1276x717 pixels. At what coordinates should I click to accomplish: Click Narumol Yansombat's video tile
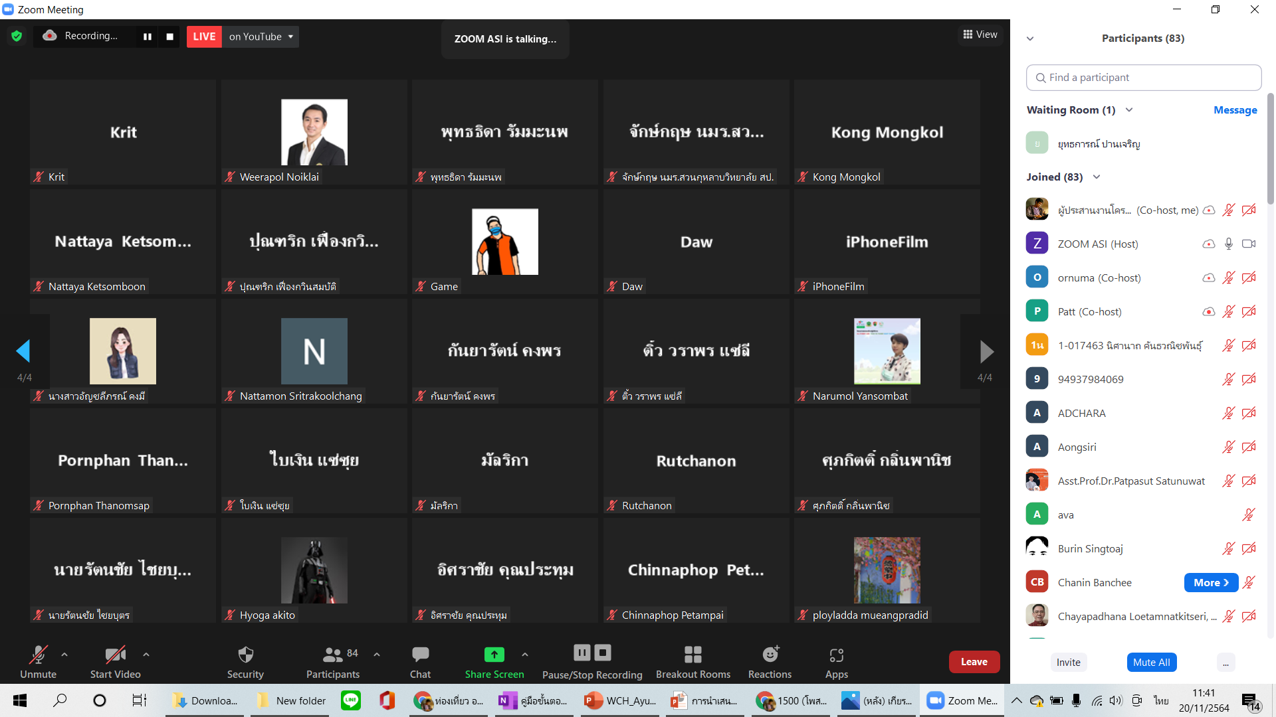(x=887, y=351)
